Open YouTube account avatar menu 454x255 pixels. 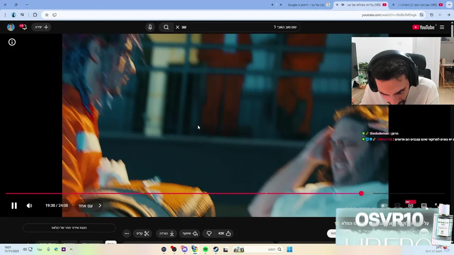coord(11,27)
